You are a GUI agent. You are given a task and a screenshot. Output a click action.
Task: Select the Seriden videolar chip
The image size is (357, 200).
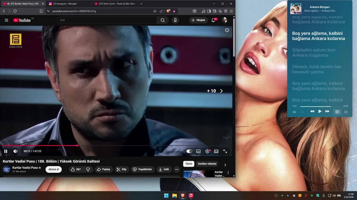(x=207, y=164)
